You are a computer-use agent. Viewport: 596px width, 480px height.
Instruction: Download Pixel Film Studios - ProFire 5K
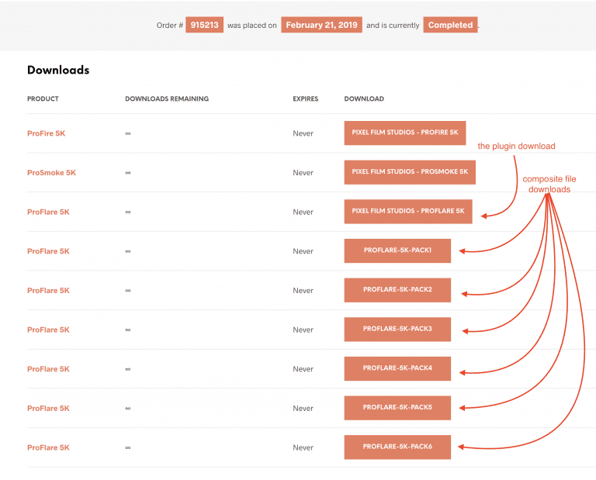point(405,133)
